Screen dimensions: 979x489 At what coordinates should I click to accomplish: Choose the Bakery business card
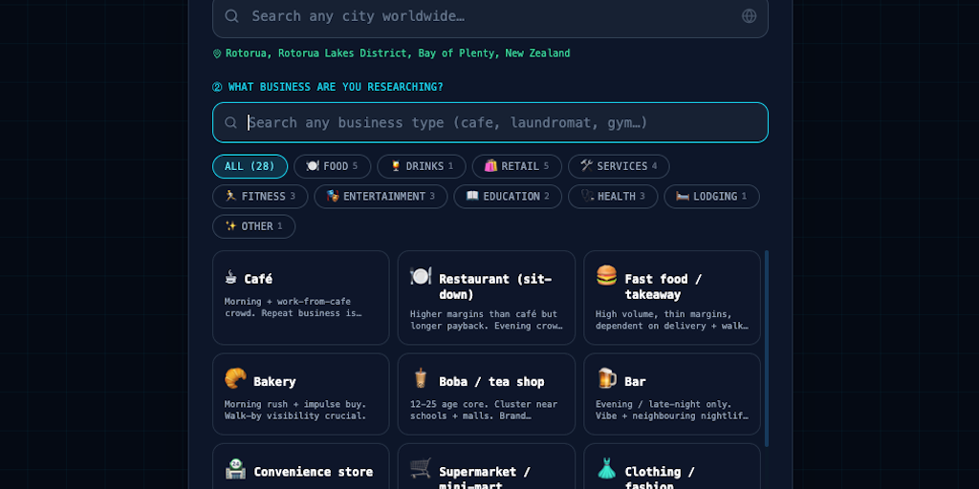click(301, 394)
